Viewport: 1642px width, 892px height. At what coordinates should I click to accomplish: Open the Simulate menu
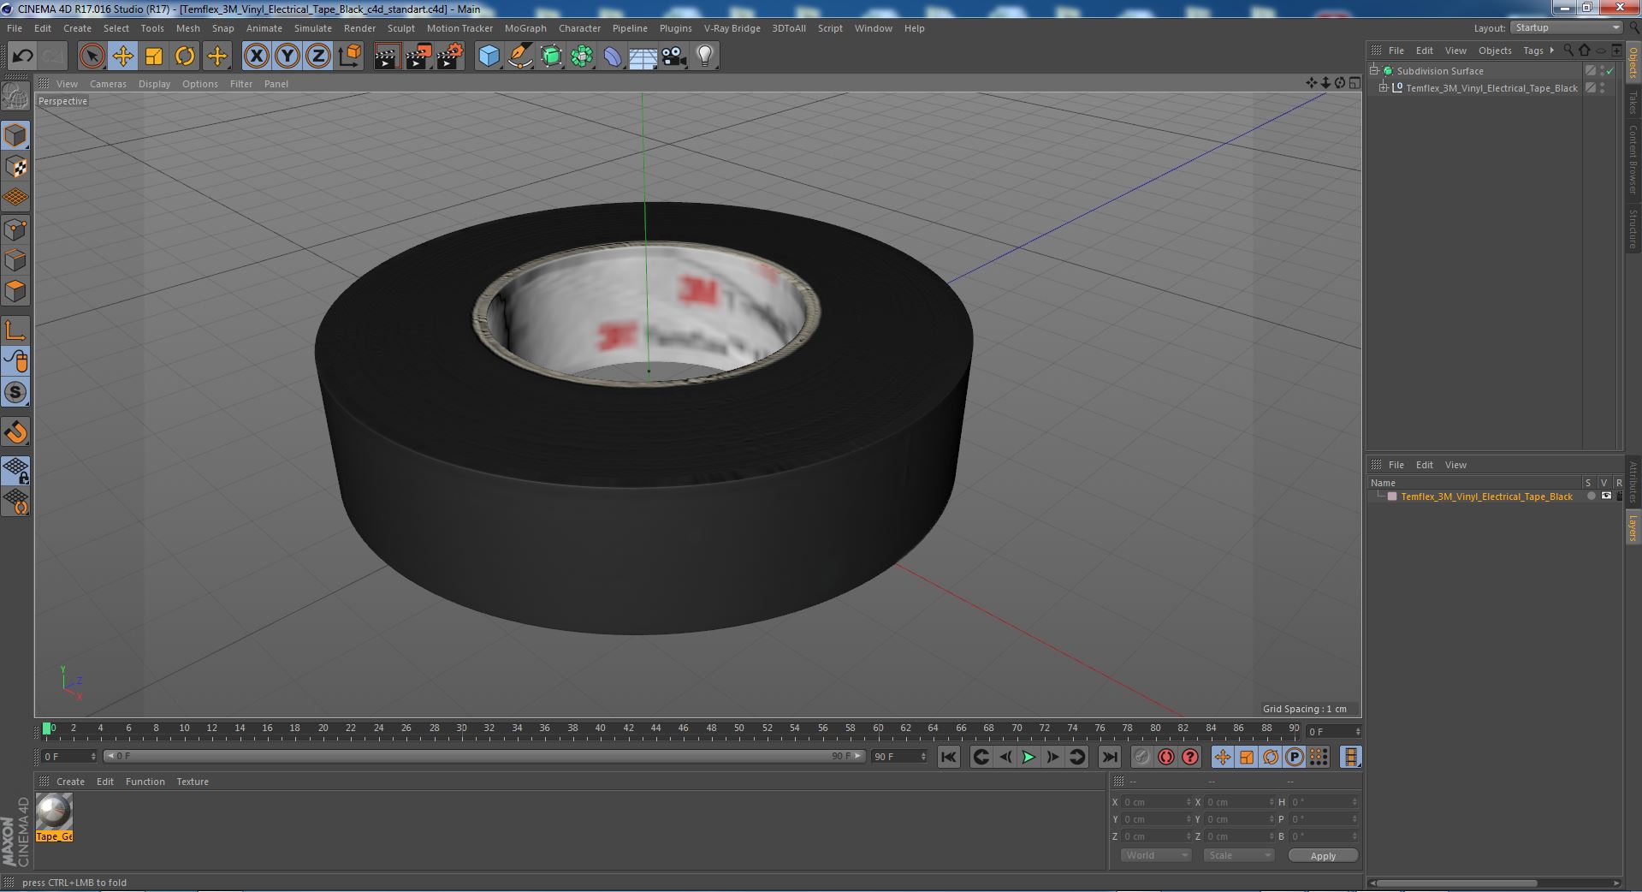coord(313,28)
